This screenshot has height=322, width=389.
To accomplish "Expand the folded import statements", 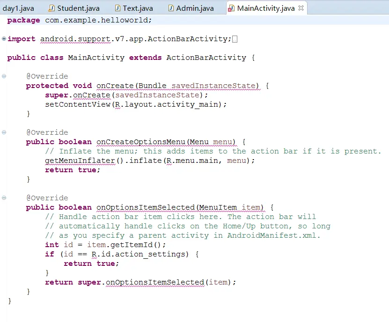I will pyautogui.click(x=4, y=38).
